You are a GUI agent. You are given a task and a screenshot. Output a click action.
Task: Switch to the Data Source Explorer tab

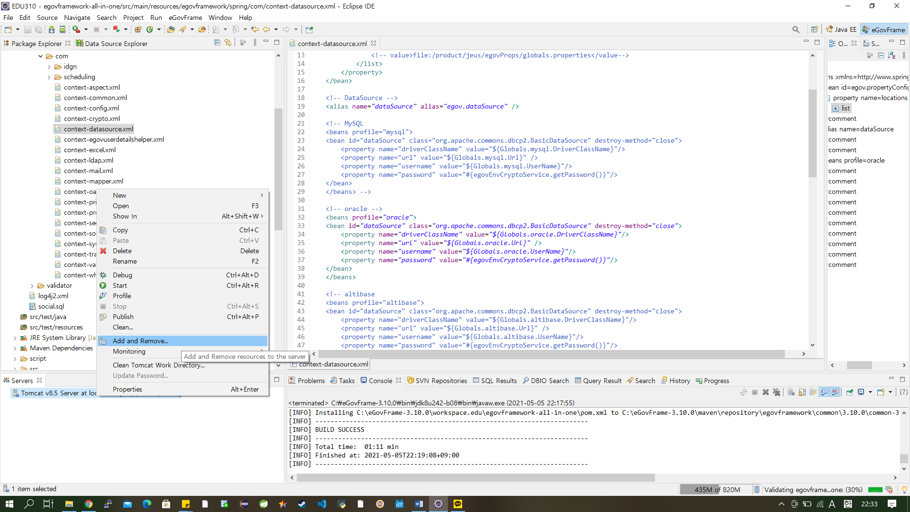(116, 44)
